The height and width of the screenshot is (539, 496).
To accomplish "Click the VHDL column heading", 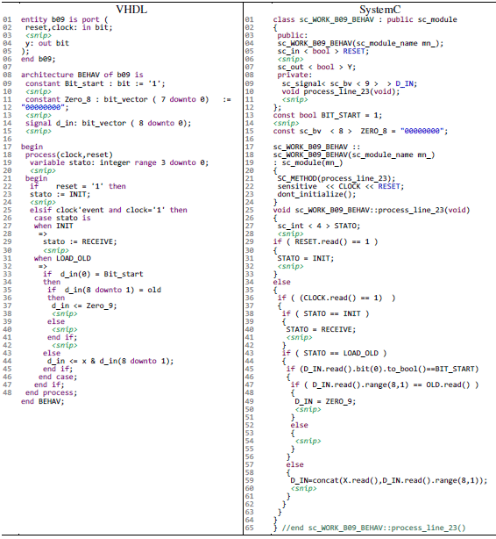I will [x=131, y=10].
